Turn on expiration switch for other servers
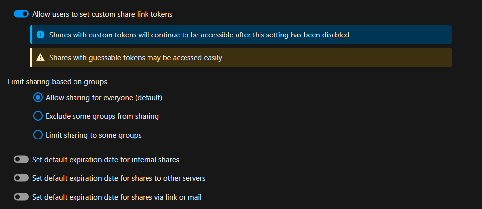 [x=21, y=178]
